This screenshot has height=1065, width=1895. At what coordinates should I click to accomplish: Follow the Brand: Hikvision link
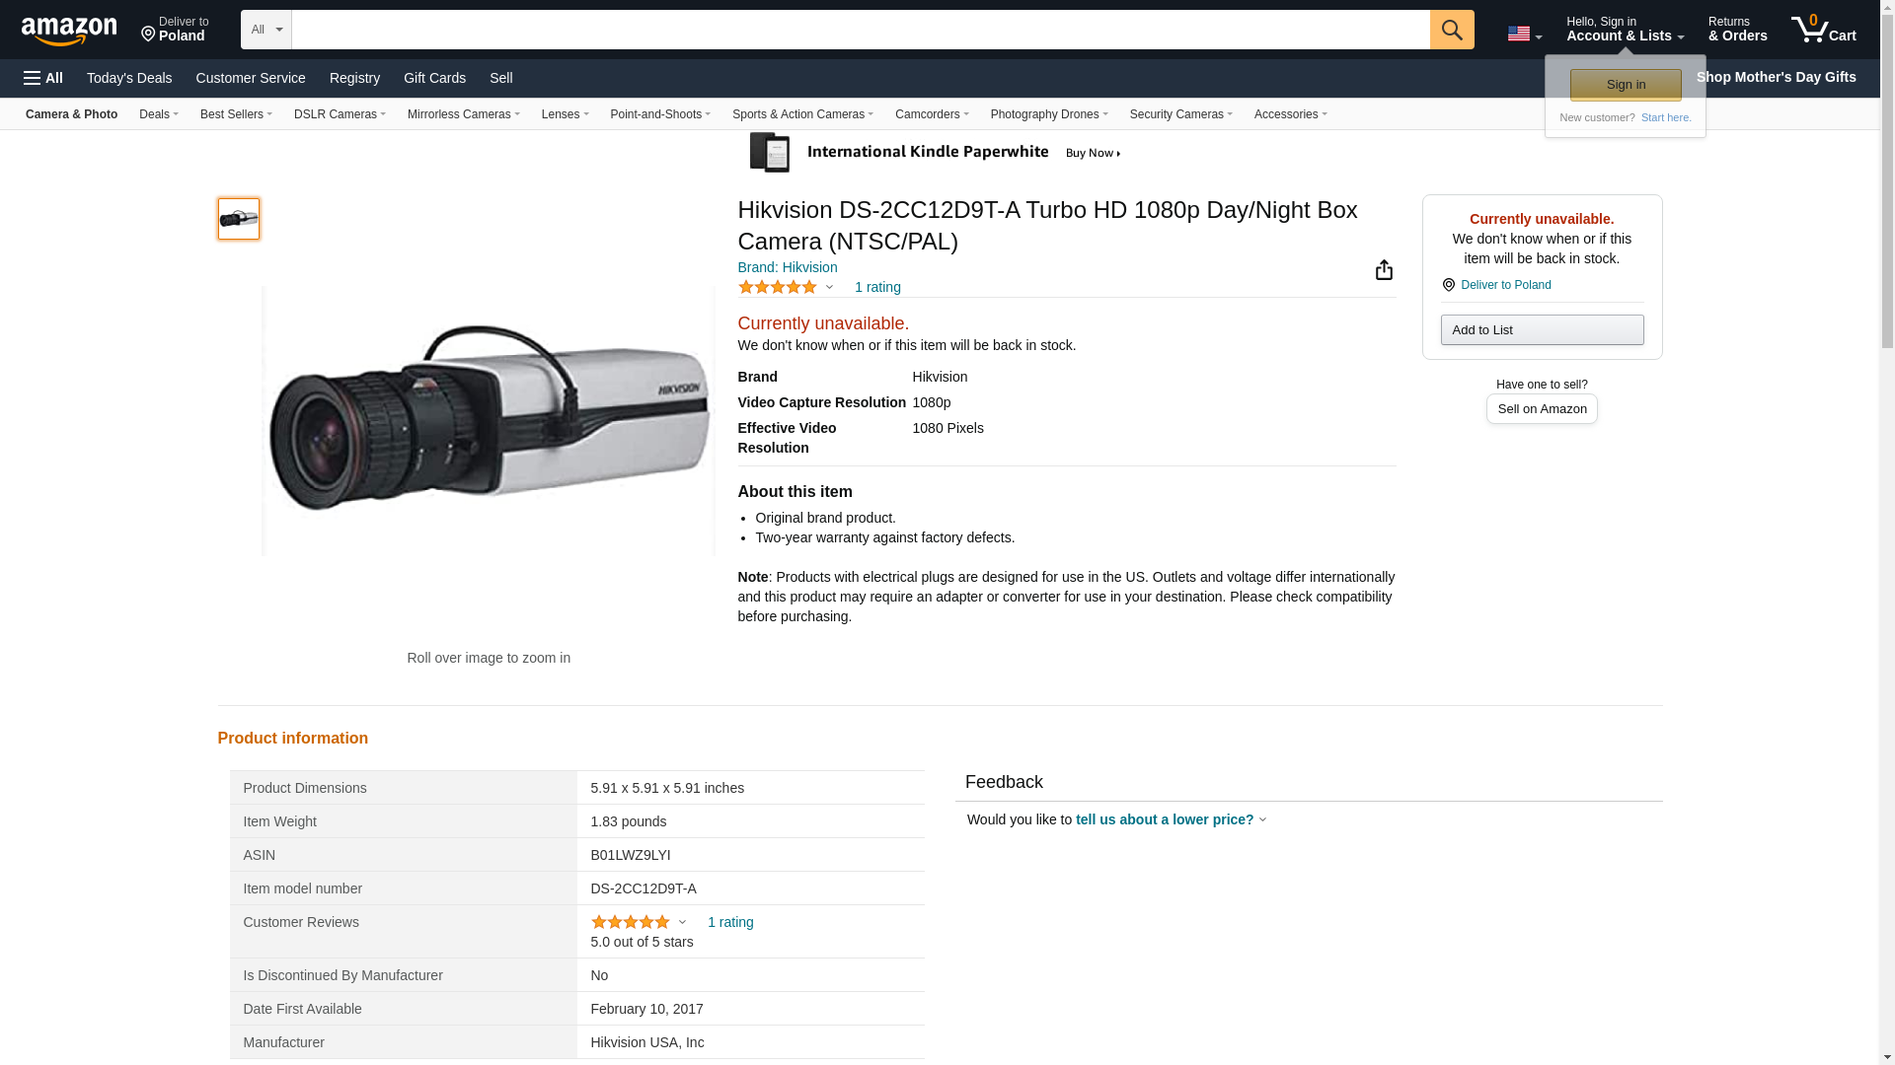[787, 267]
